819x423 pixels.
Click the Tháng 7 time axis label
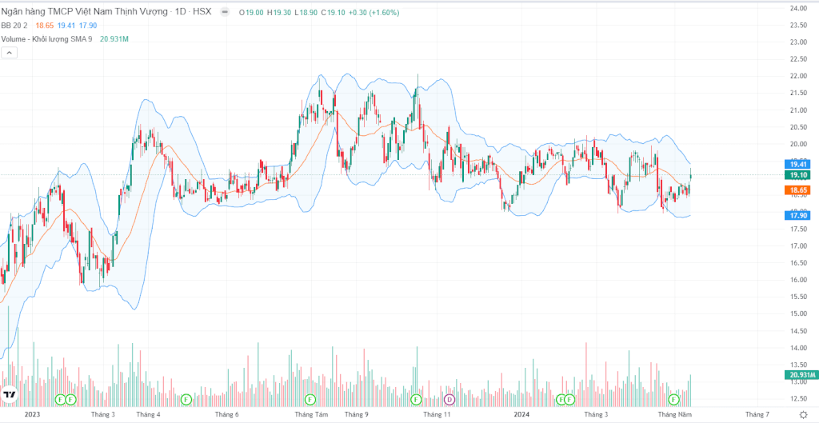pos(757,415)
